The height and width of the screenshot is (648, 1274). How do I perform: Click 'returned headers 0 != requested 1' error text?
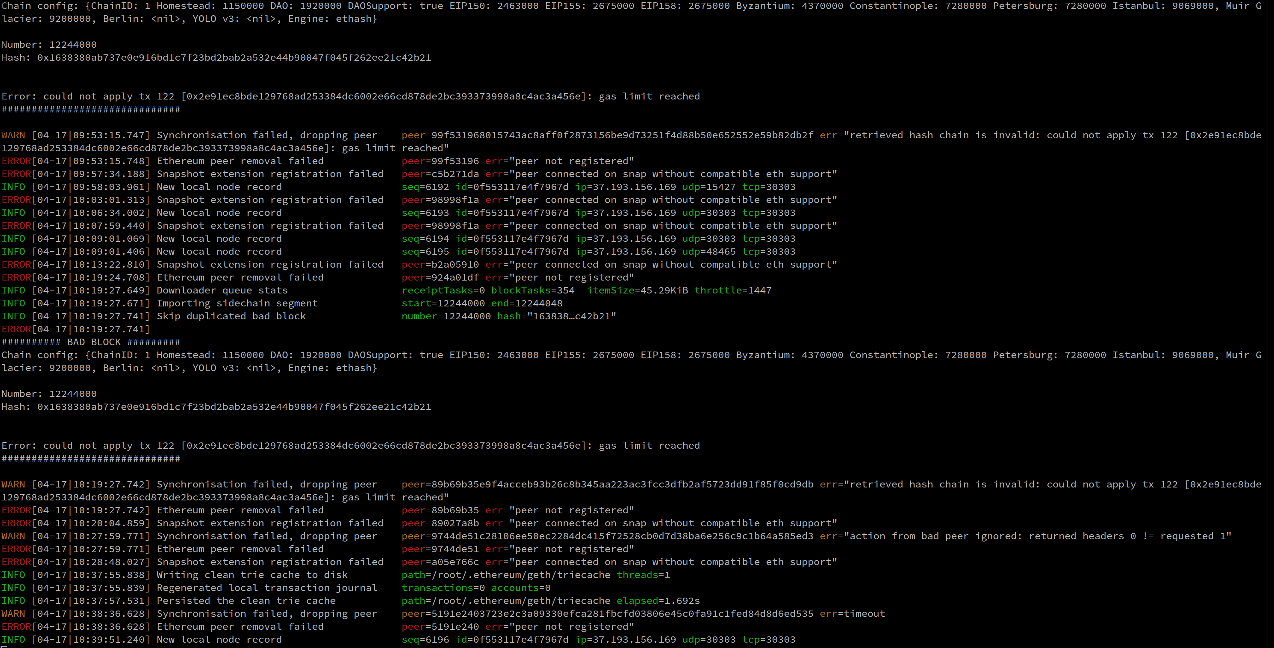pos(1127,536)
